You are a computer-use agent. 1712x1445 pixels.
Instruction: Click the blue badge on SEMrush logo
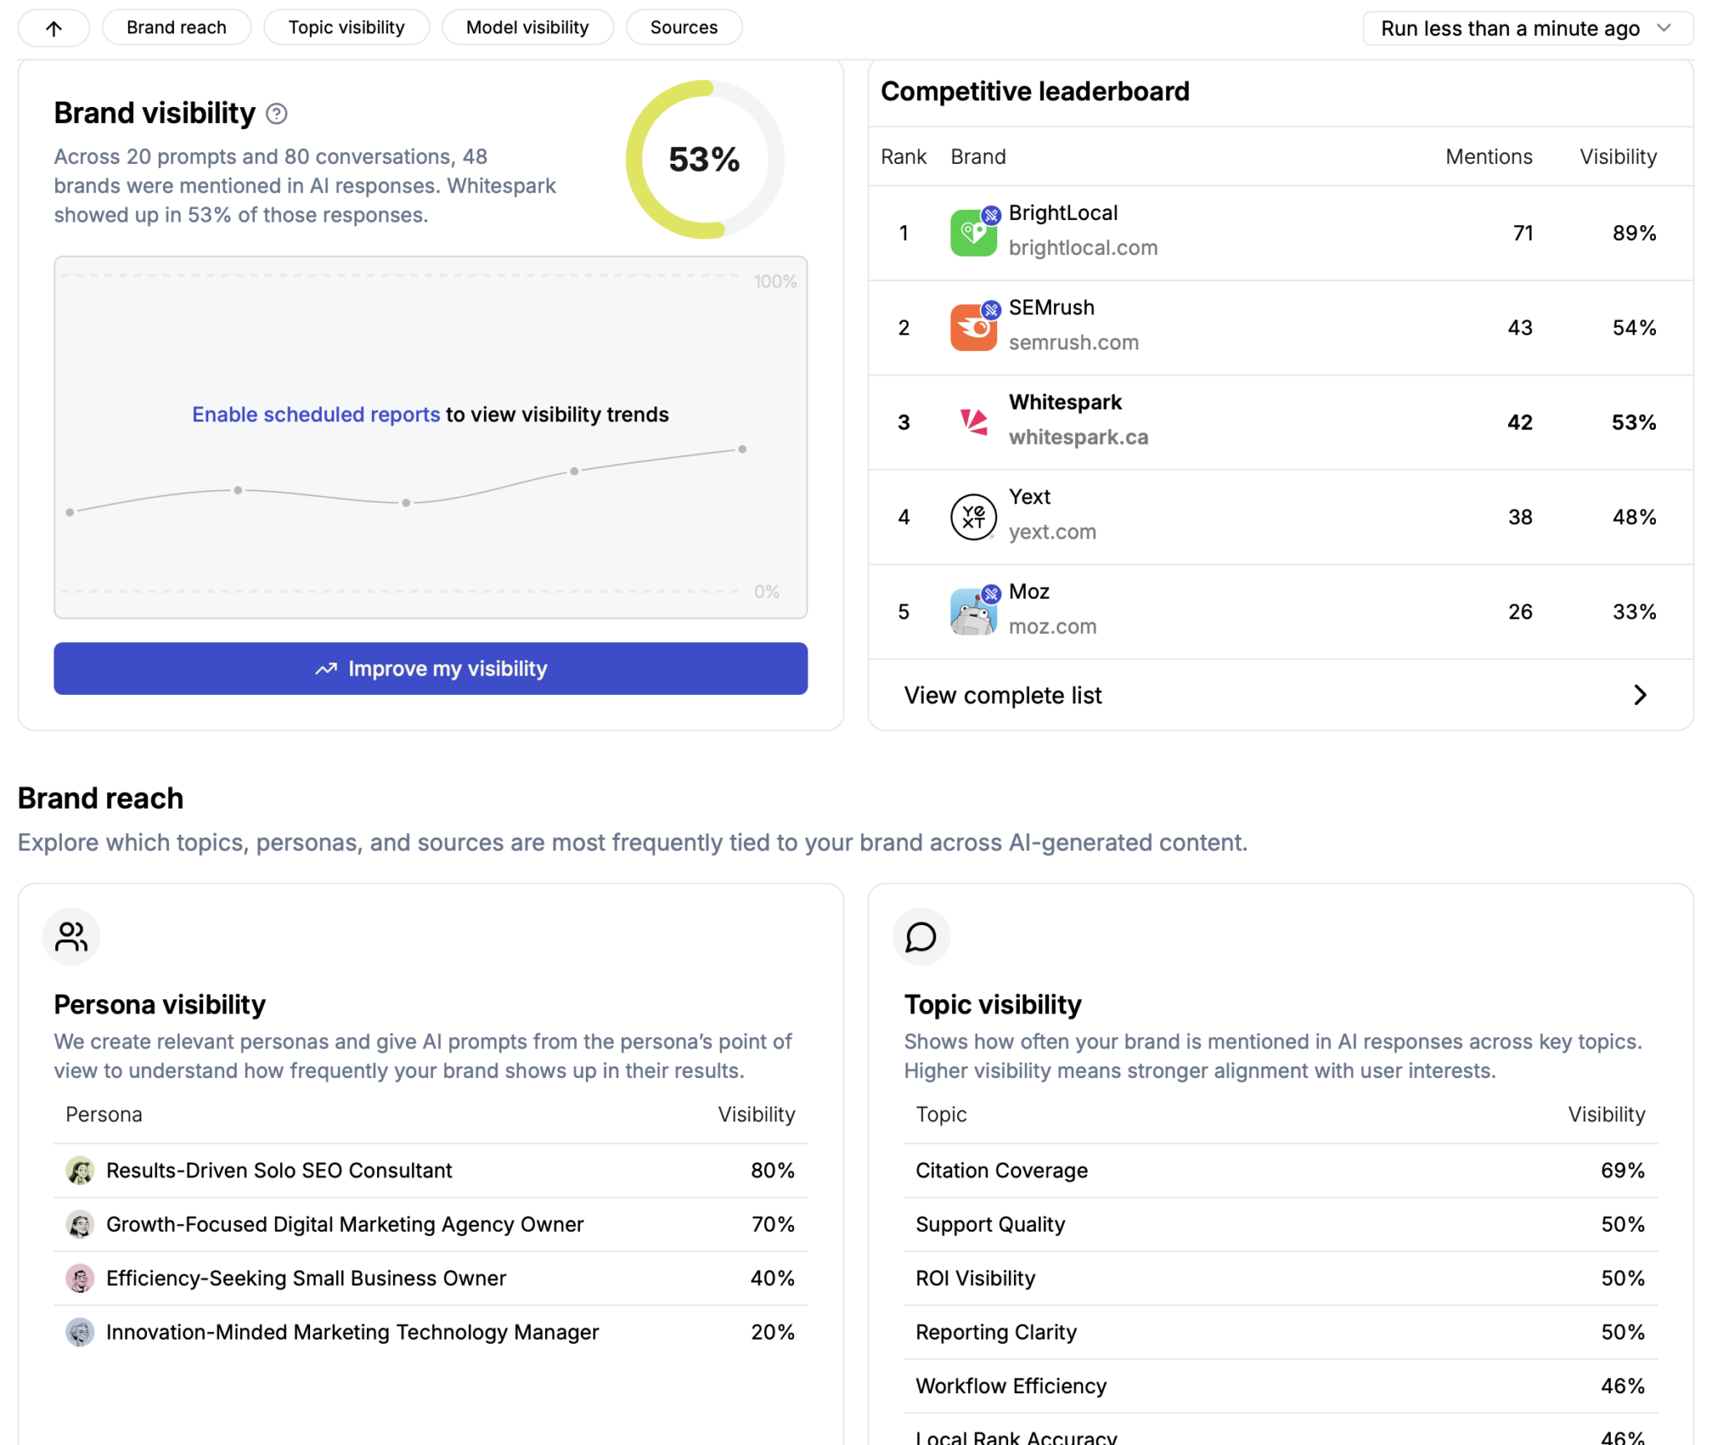pyautogui.click(x=991, y=309)
